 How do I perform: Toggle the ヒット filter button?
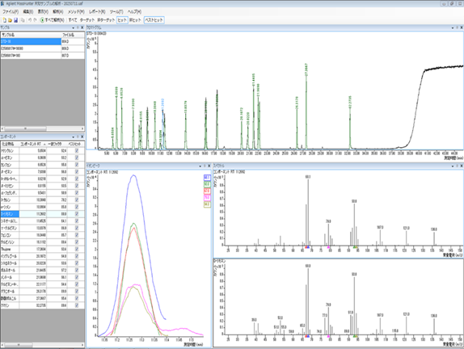coord(122,20)
